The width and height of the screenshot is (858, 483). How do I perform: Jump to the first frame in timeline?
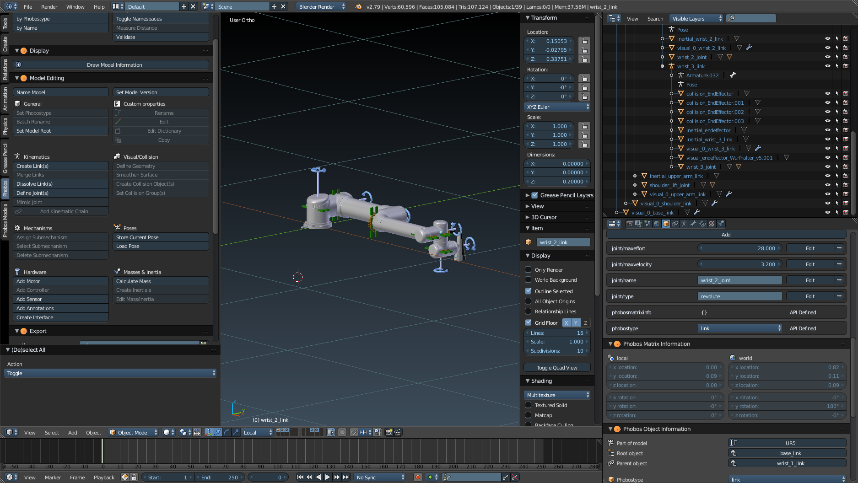pos(300,477)
